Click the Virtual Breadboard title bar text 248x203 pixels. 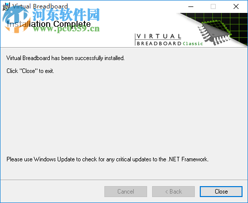[x=40, y=6]
